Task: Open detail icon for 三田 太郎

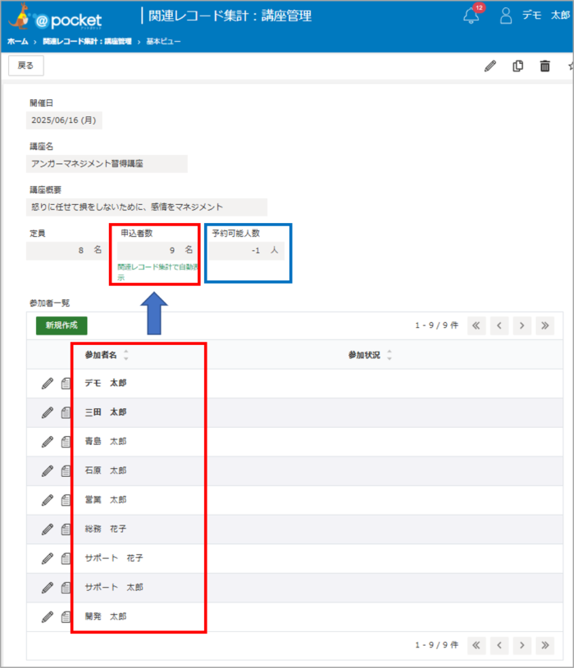Action: [66, 412]
